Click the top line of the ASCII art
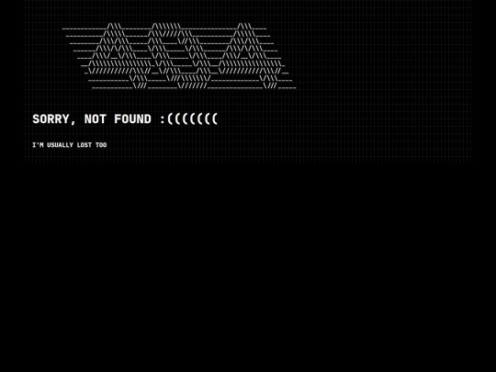Image resolution: width=496 pixels, height=372 pixels. point(164,27)
